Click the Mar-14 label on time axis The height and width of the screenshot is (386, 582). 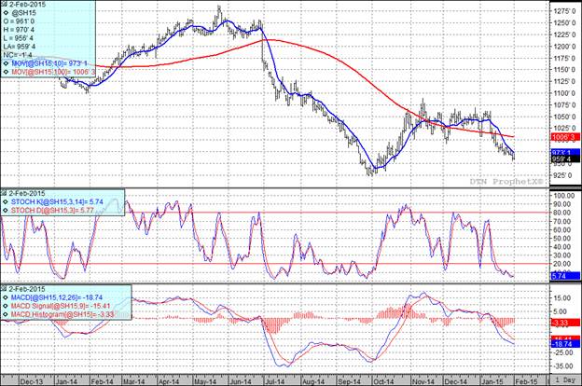pyautogui.click(x=134, y=381)
